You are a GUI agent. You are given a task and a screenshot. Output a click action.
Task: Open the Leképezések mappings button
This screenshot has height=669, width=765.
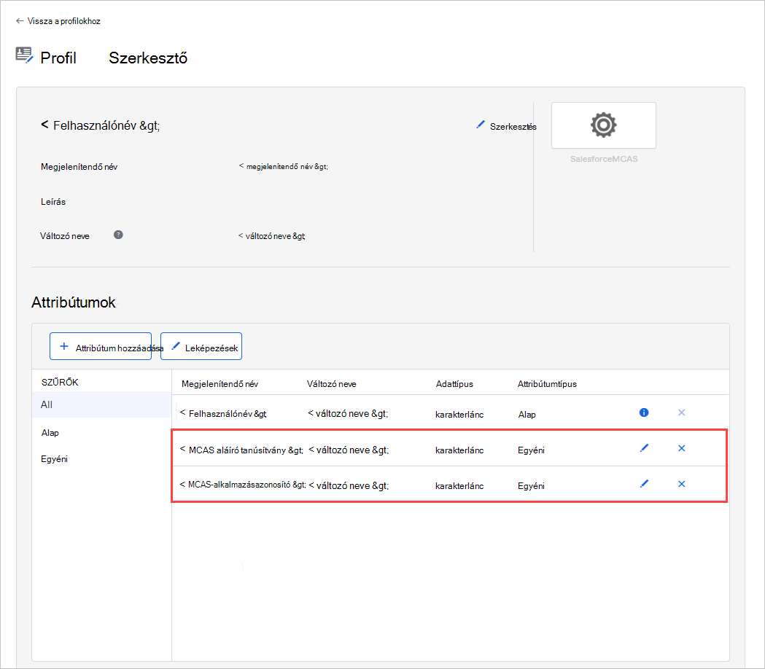(201, 346)
